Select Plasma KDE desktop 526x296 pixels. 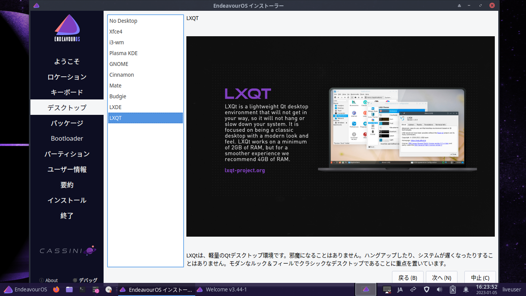click(x=145, y=53)
